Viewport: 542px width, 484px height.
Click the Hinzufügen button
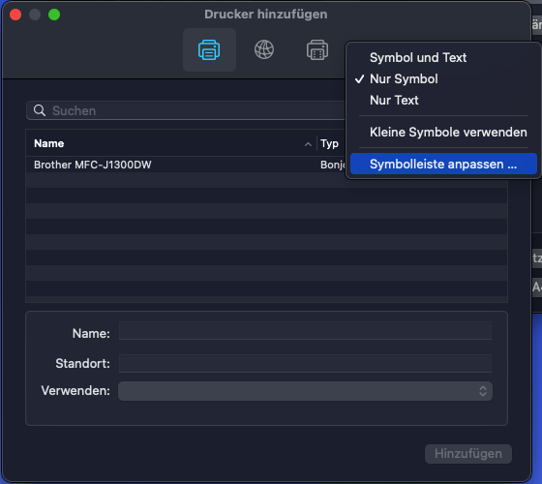click(x=468, y=454)
